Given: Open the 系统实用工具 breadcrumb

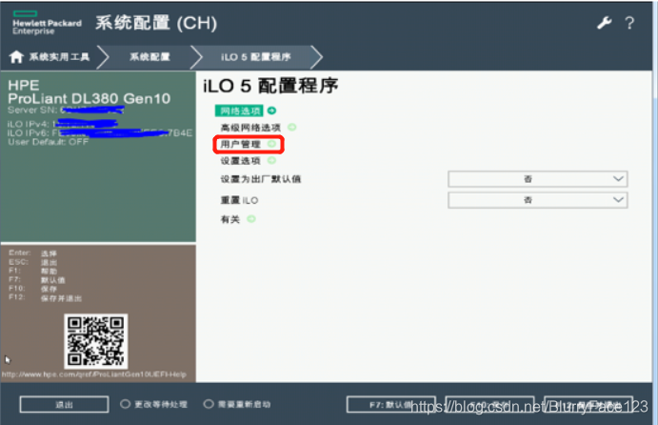Looking at the screenshot, I should coord(59,56).
